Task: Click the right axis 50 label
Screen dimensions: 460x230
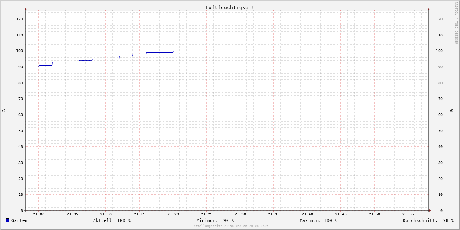Action: (x=440, y=131)
